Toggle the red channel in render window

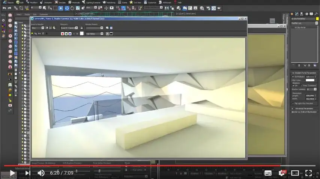(62, 34)
